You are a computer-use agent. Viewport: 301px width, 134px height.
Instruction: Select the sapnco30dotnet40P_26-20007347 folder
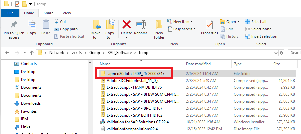[x=135, y=73]
